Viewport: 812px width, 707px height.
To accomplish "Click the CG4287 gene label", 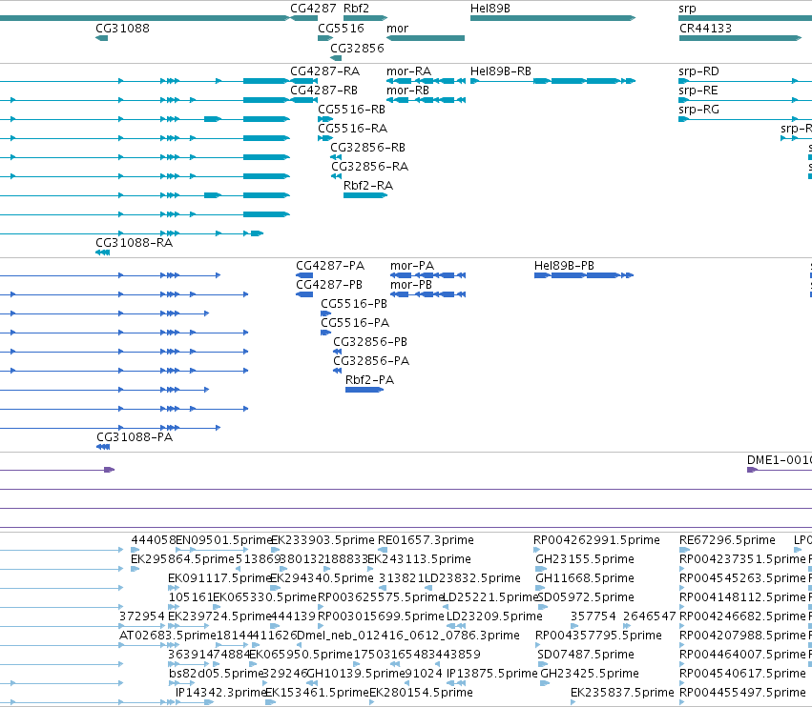I will [x=313, y=9].
